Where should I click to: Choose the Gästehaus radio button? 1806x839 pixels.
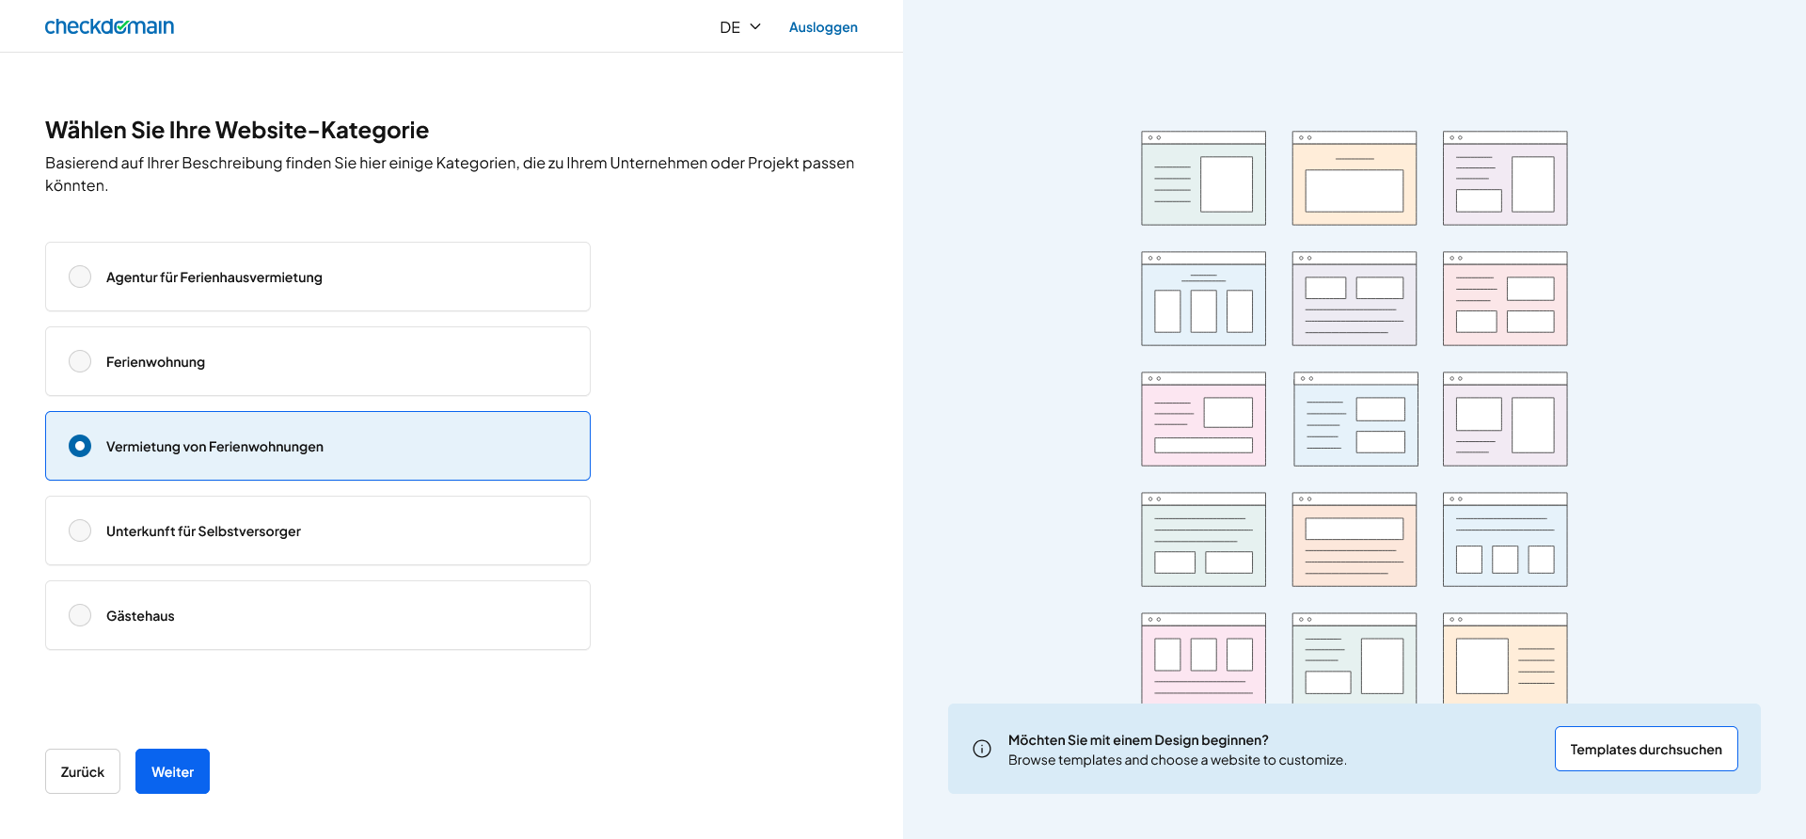80,615
